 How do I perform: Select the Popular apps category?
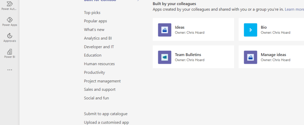coord(95,21)
